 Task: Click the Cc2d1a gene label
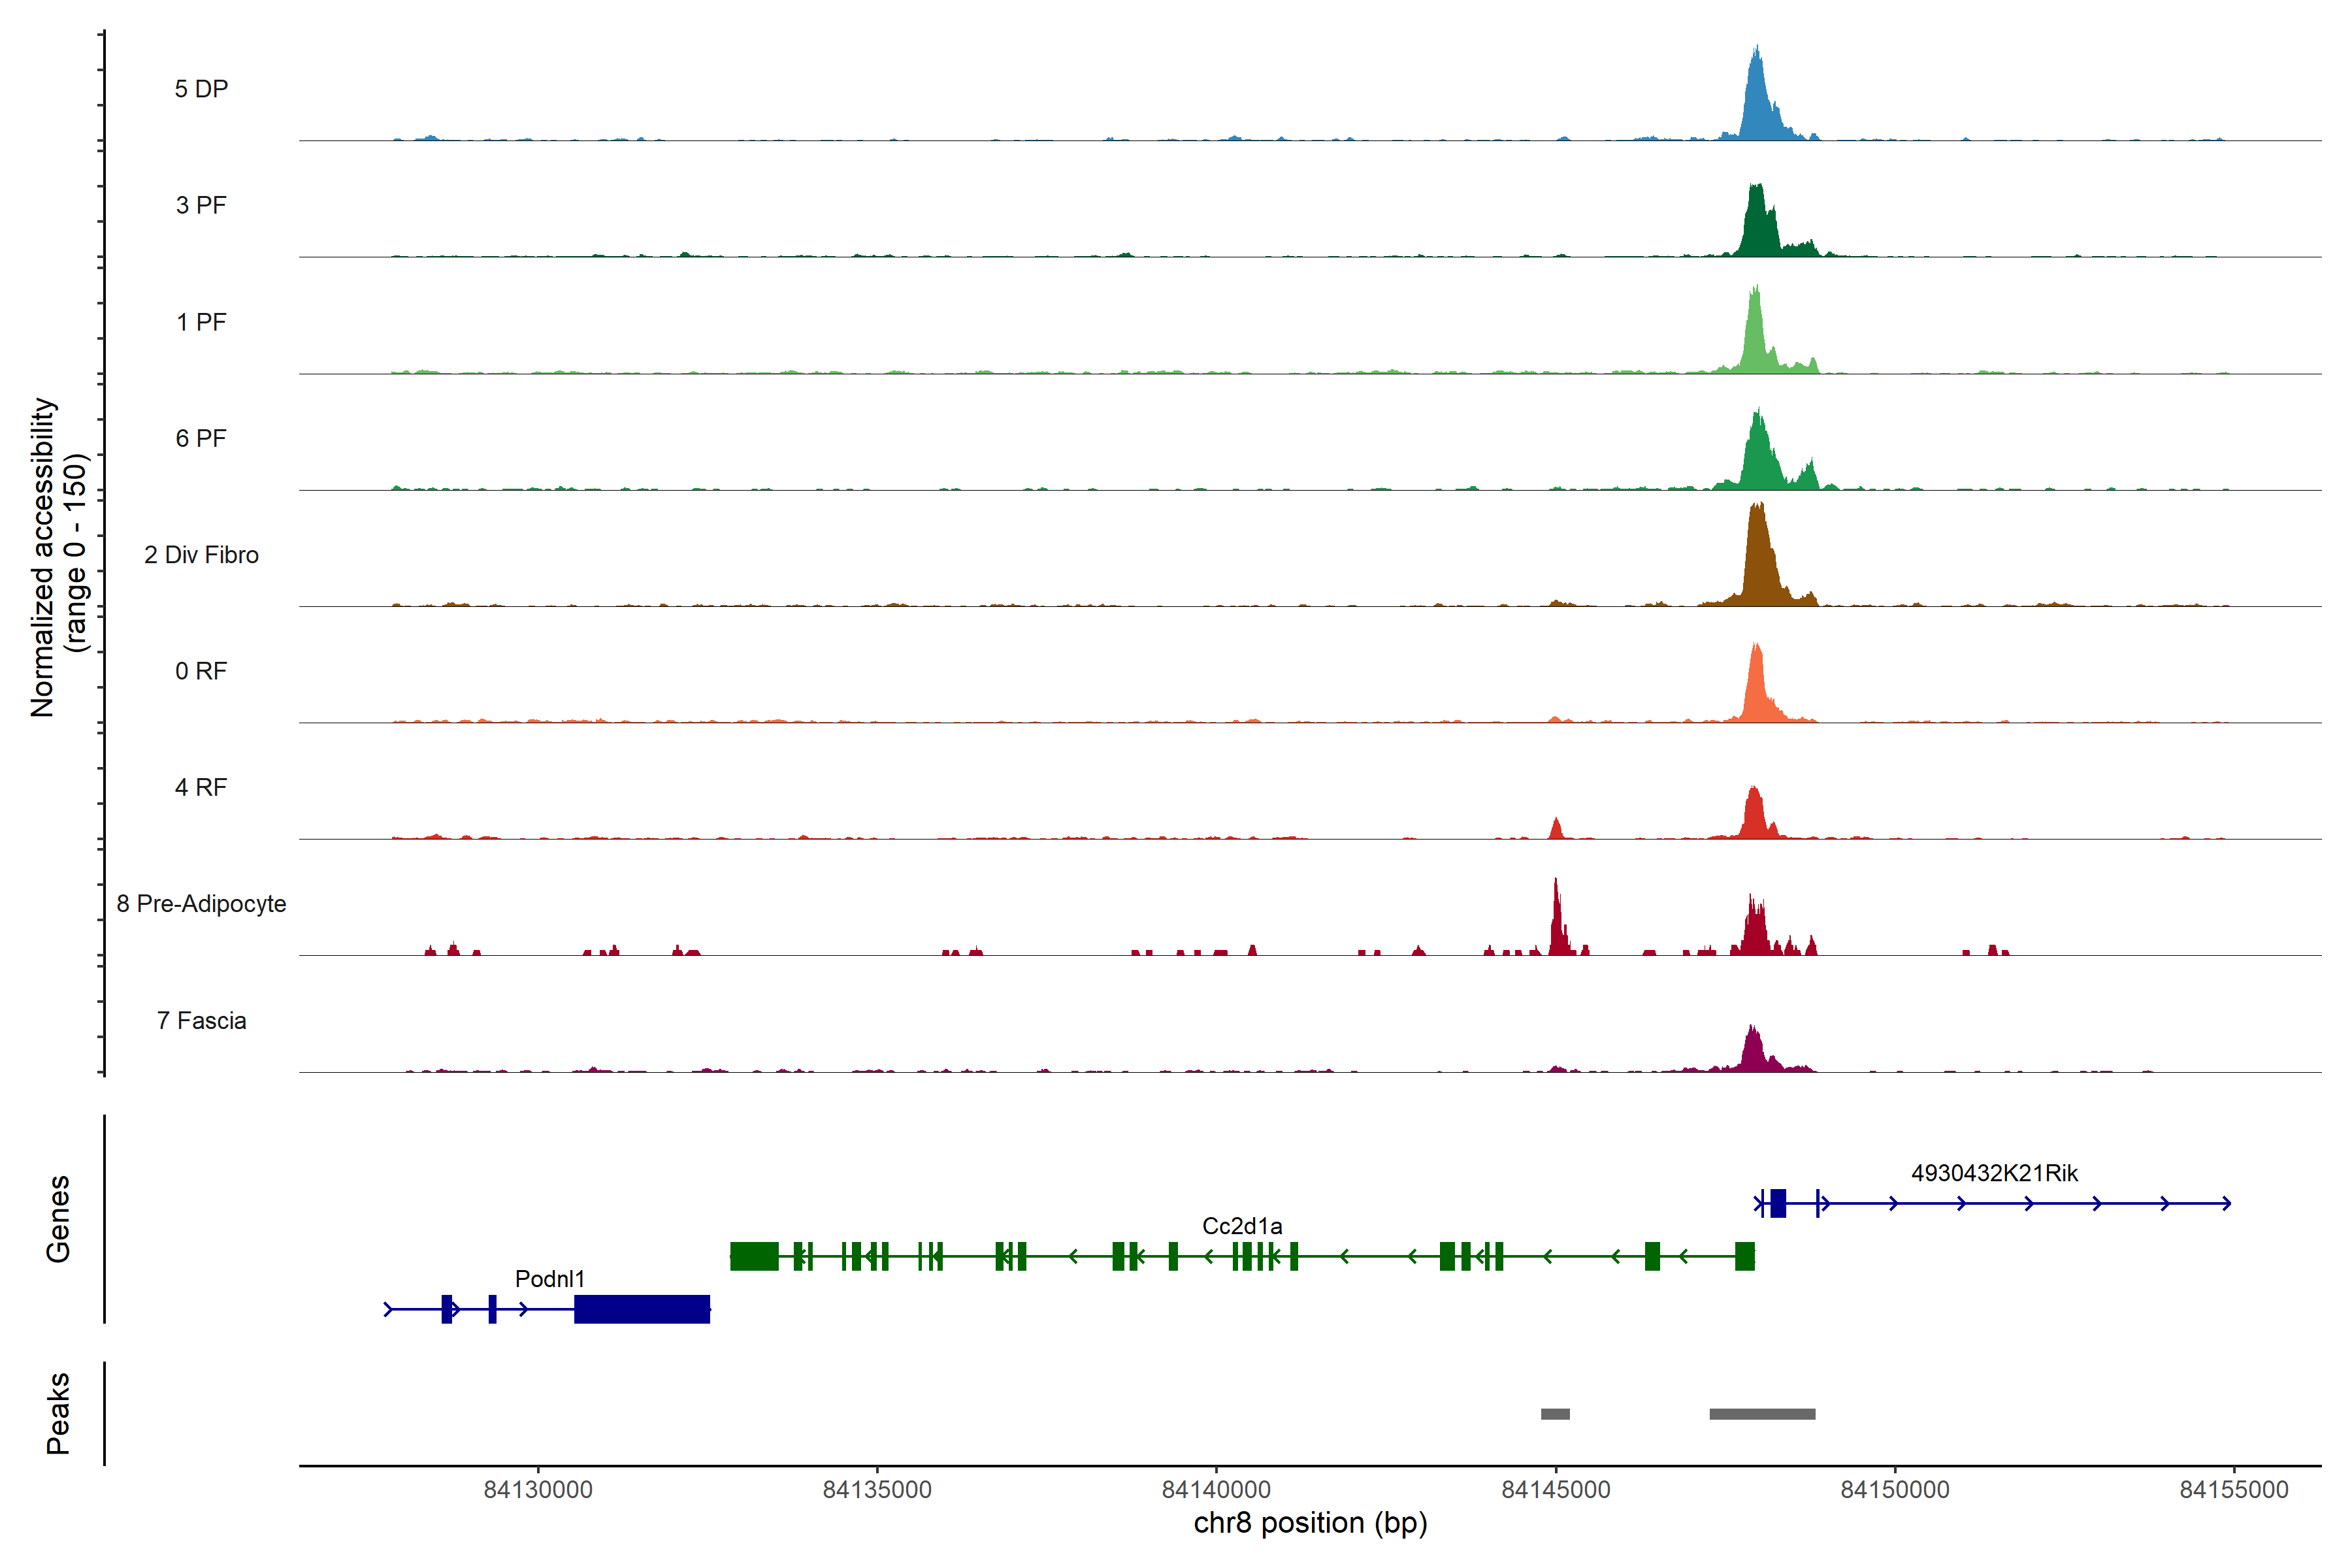[x=1242, y=1225]
